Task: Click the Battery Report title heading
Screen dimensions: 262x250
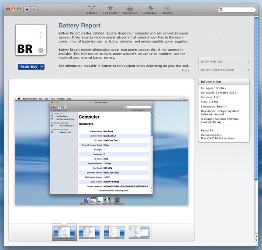Action: pyautogui.click(x=79, y=25)
